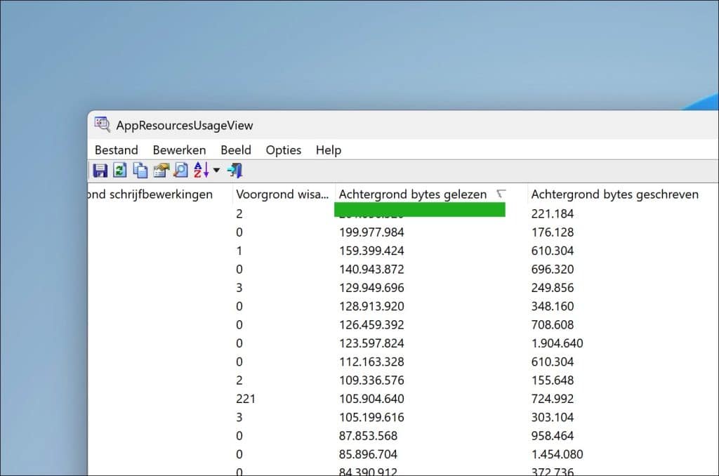Select the cell showing 105.904.640
The image size is (719, 476).
pyautogui.click(x=371, y=399)
